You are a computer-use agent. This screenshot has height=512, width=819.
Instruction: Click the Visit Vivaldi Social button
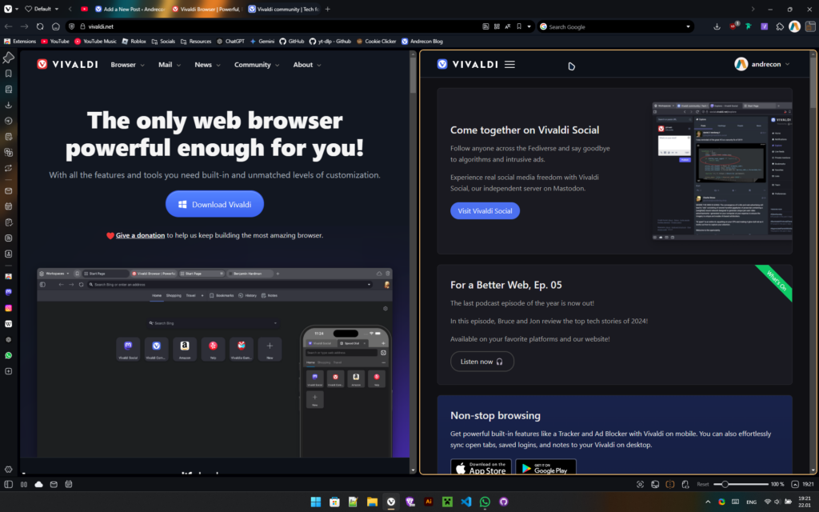485,211
